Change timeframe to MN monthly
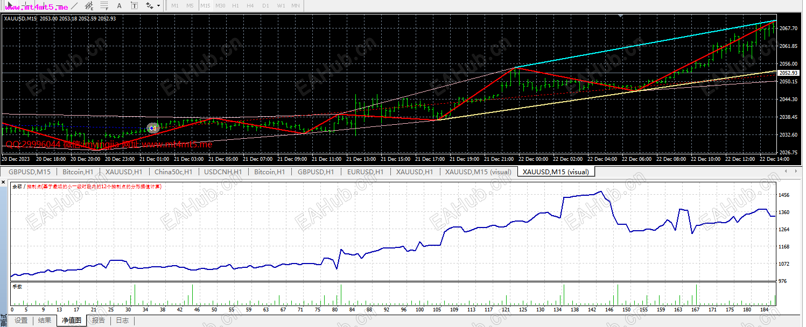806x327 pixels. point(295,5)
